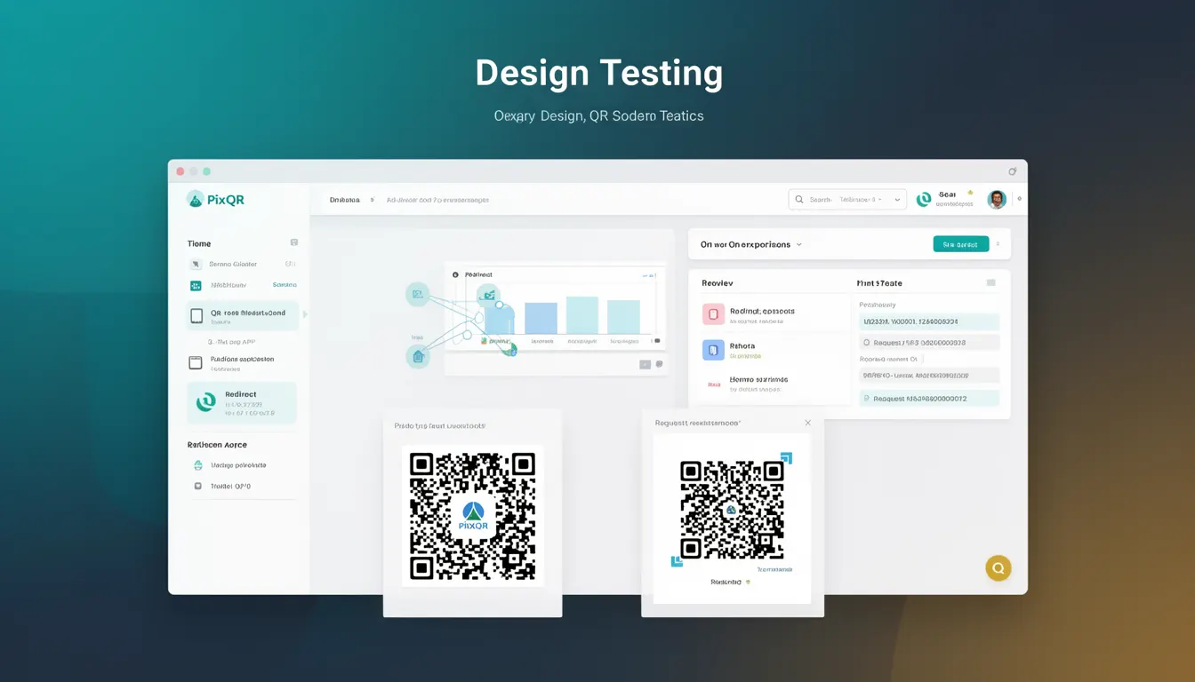Switch to the Reoviev tab
The image size is (1195, 682).
click(x=718, y=283)
